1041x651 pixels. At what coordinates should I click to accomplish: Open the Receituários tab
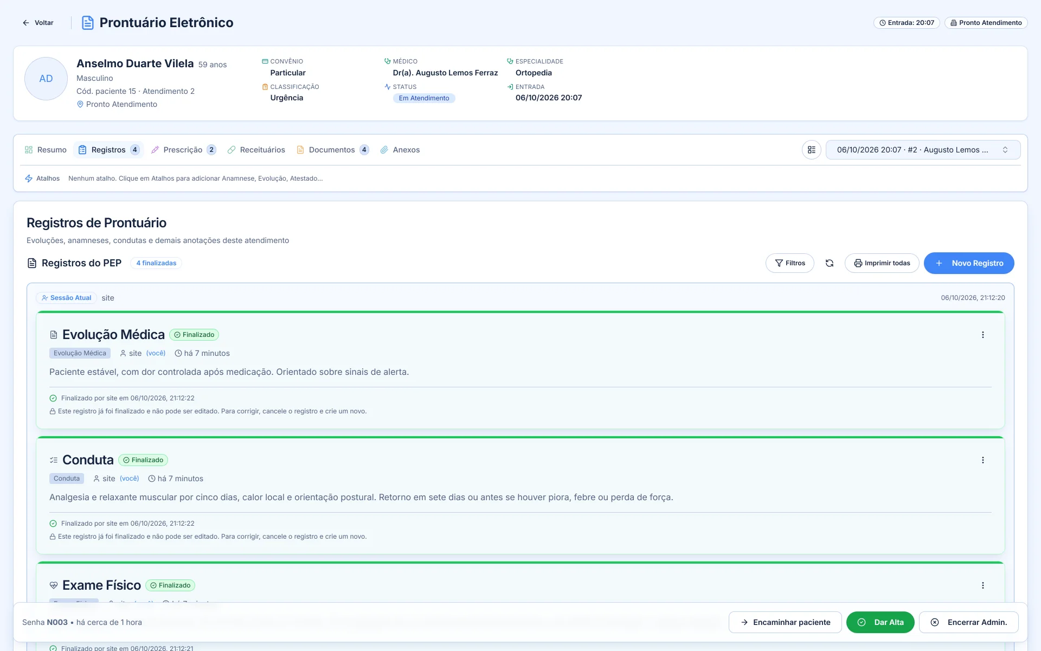[x=256, y=150]
